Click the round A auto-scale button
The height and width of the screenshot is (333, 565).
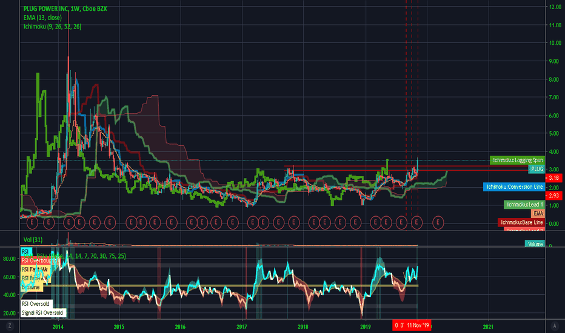[555, 326]
